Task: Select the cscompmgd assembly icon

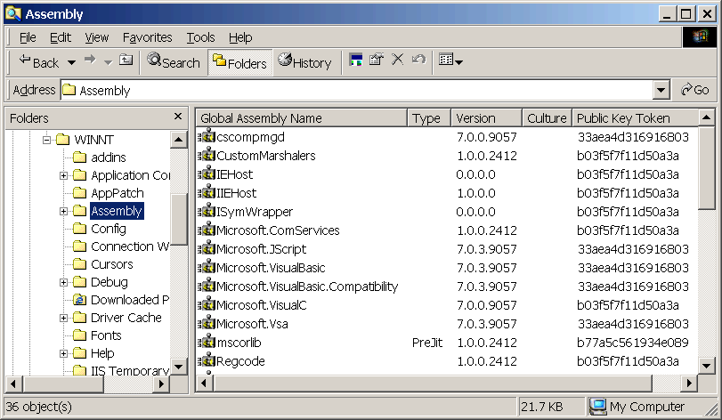Action: point(207,136)
